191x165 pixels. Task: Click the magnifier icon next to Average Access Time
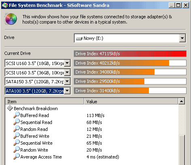tap(17, 156)
